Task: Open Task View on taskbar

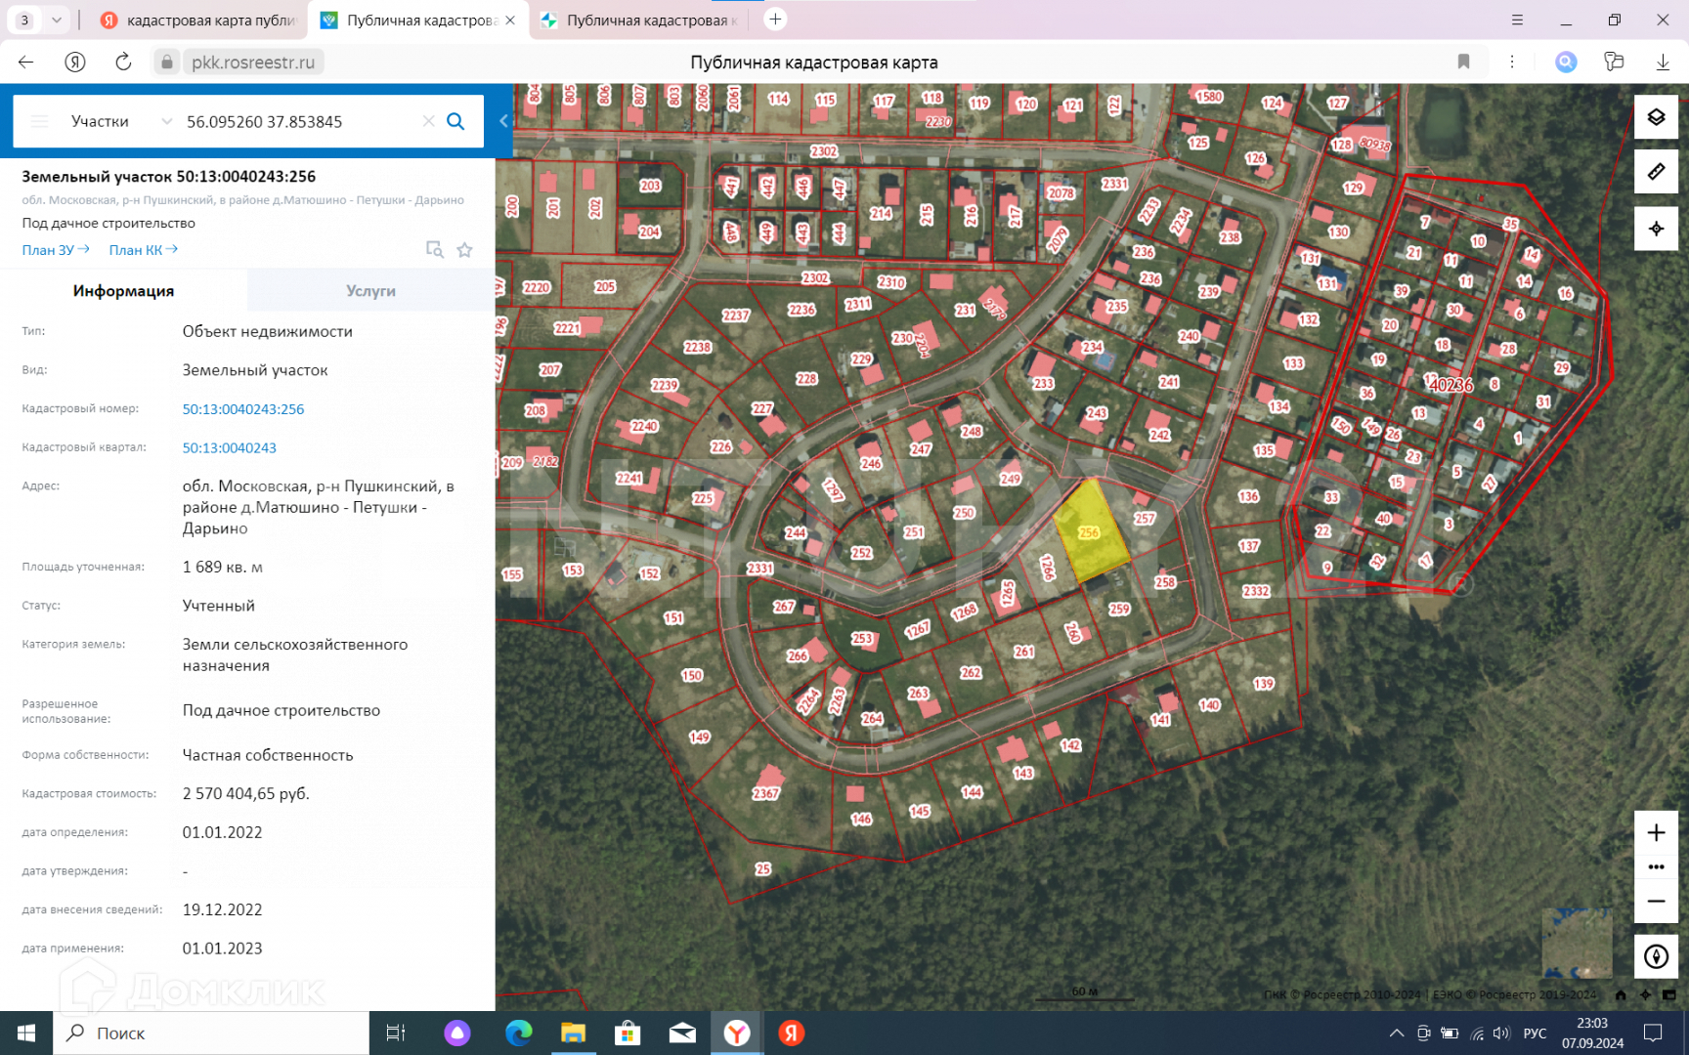Action: coord(396,1033)
